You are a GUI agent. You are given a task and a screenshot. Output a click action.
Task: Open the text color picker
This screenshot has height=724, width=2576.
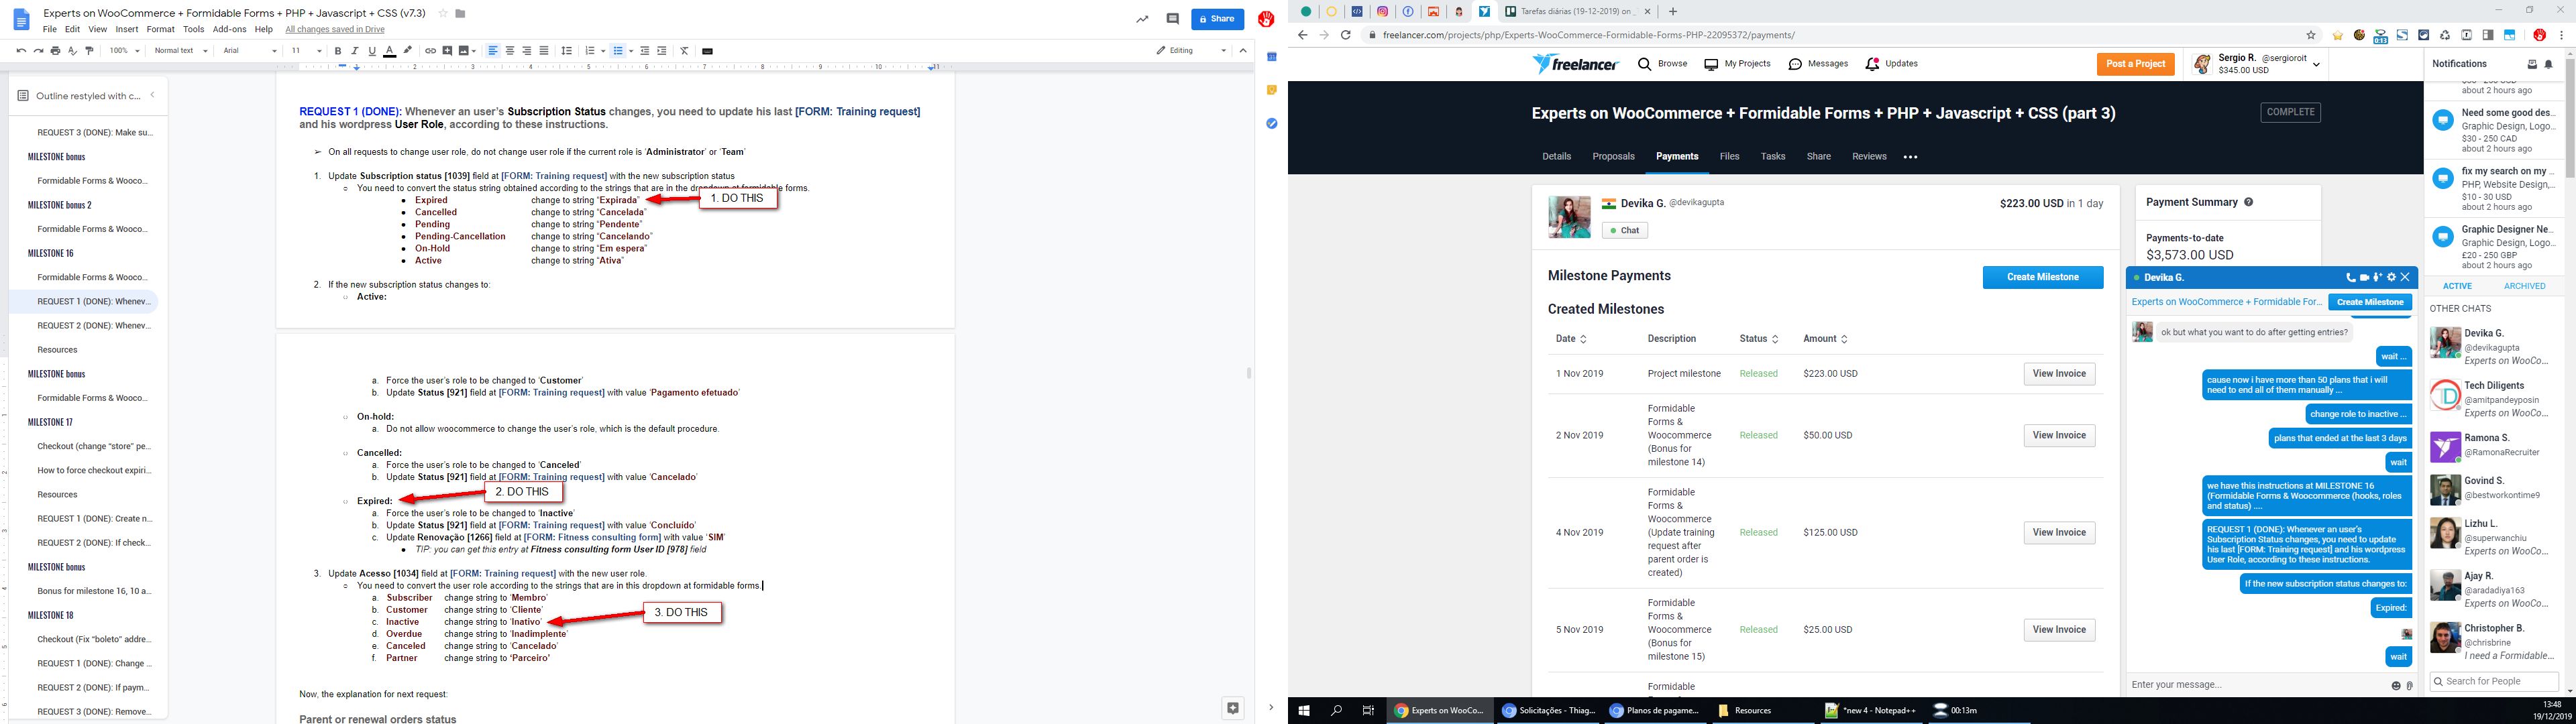pyautogui.click(x=389, y=51)
